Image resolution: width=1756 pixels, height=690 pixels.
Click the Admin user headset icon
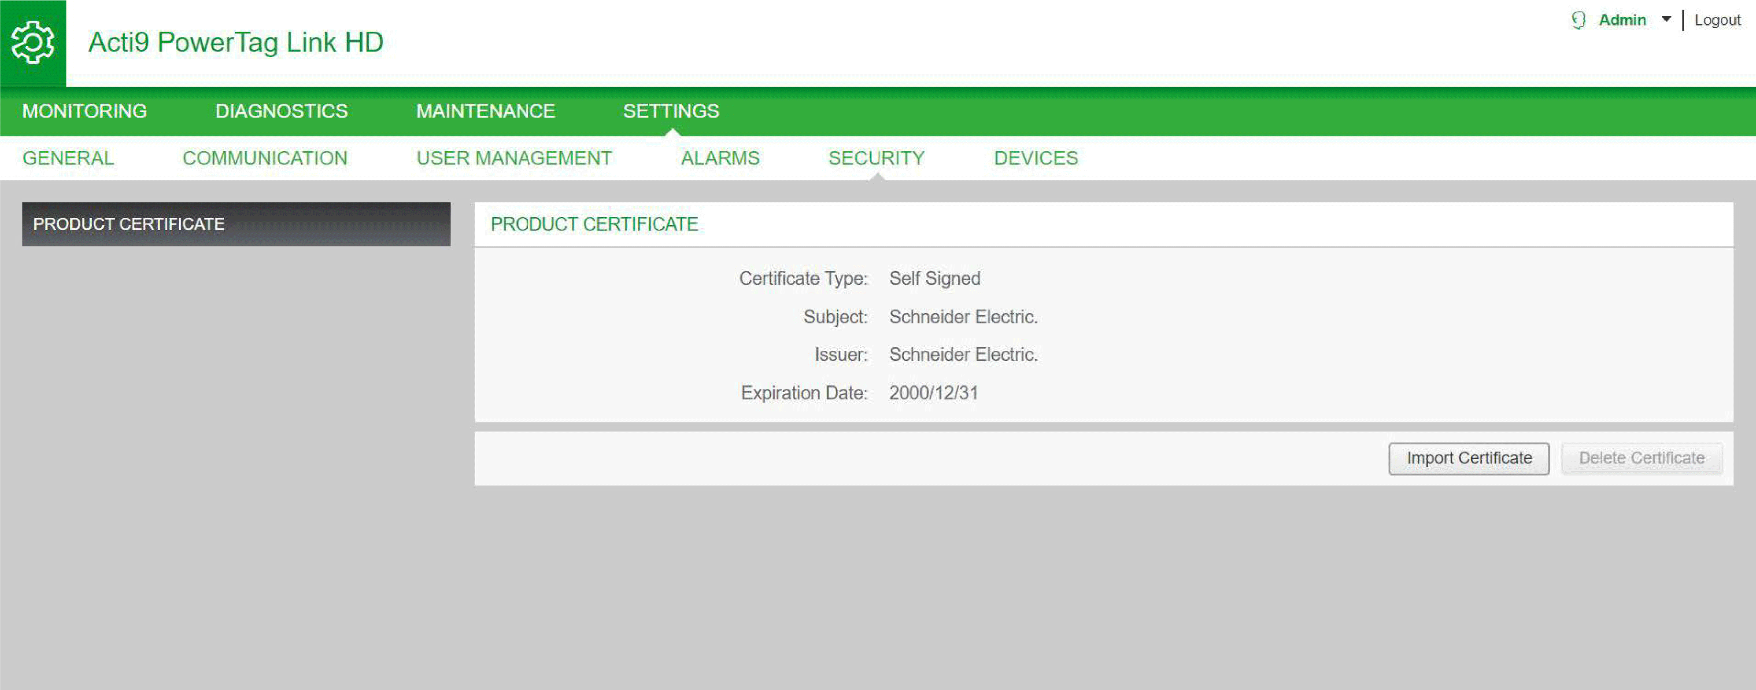(1578, 20)
